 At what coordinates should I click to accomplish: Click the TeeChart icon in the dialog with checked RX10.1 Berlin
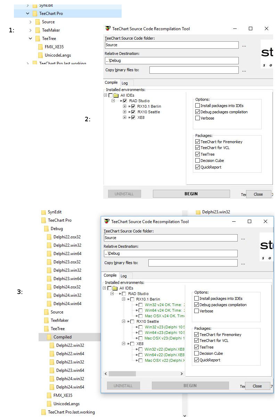tap(107, 28)
